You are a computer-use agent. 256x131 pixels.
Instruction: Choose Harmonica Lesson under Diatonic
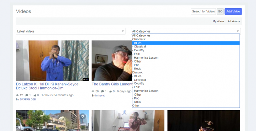[x=186, y=91]
